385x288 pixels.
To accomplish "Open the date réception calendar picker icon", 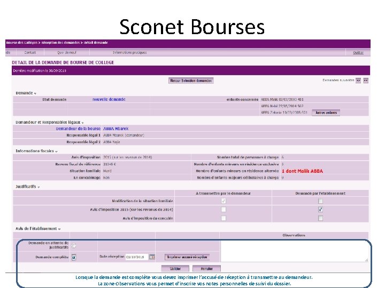I will click(152, 257).
